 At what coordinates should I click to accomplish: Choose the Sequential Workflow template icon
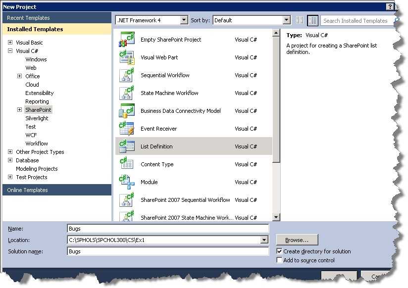point(127,75)
